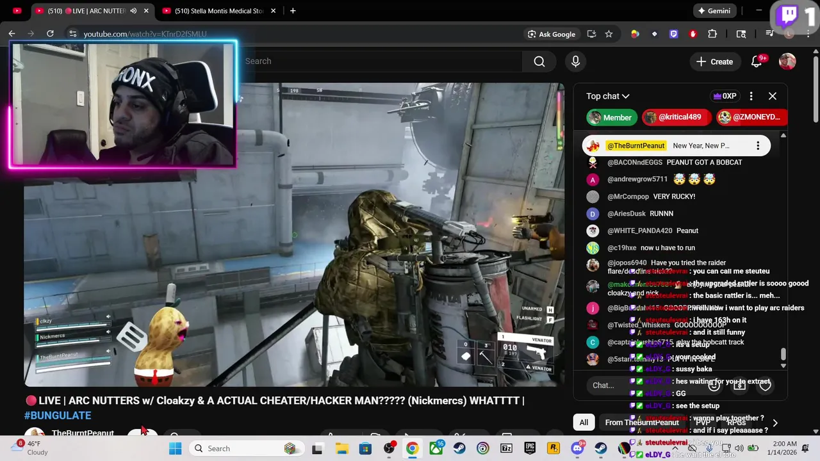Open pinned message three-dot menu

point(758,146)
